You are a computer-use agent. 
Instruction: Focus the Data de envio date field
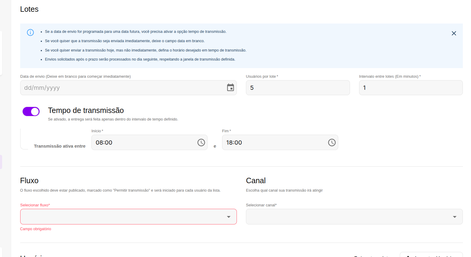click(x=121, y=88)
